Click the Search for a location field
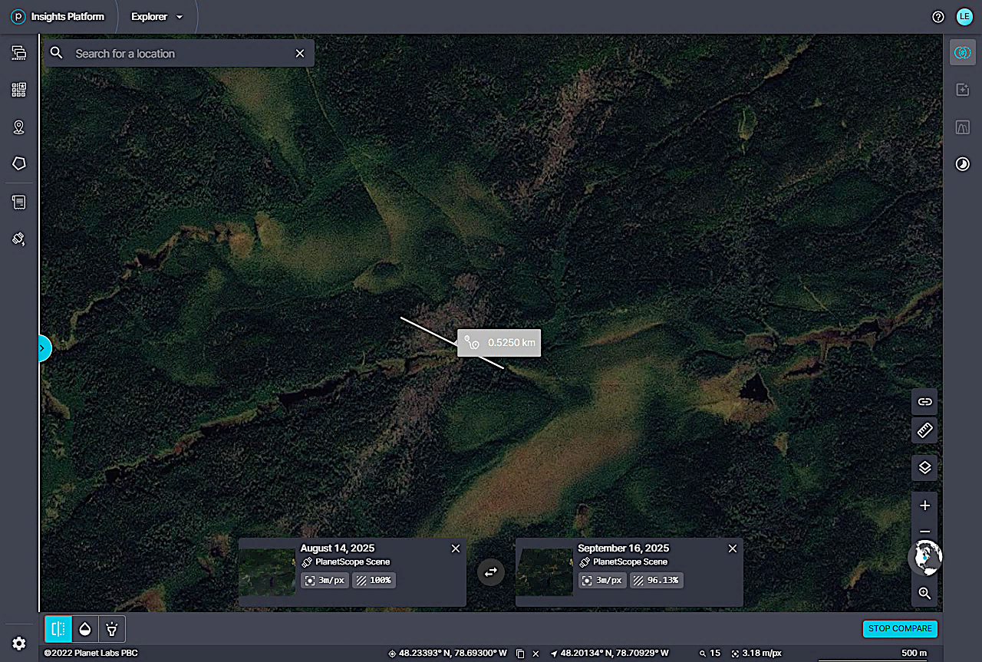 coord(180,54)
